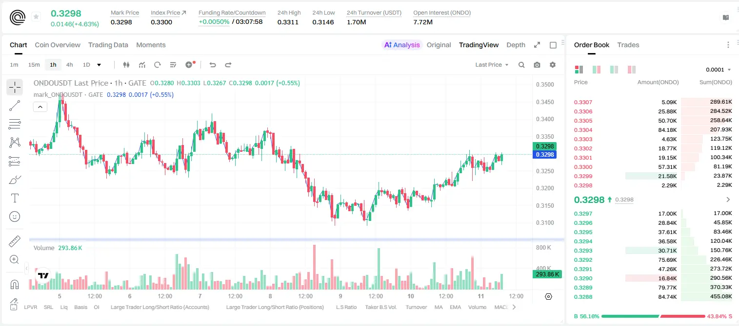
Task: Select the trend line drawing tool
Action: (x=15, y=106)
